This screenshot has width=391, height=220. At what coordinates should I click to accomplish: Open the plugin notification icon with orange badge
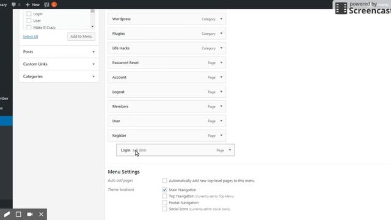[50, 4]
